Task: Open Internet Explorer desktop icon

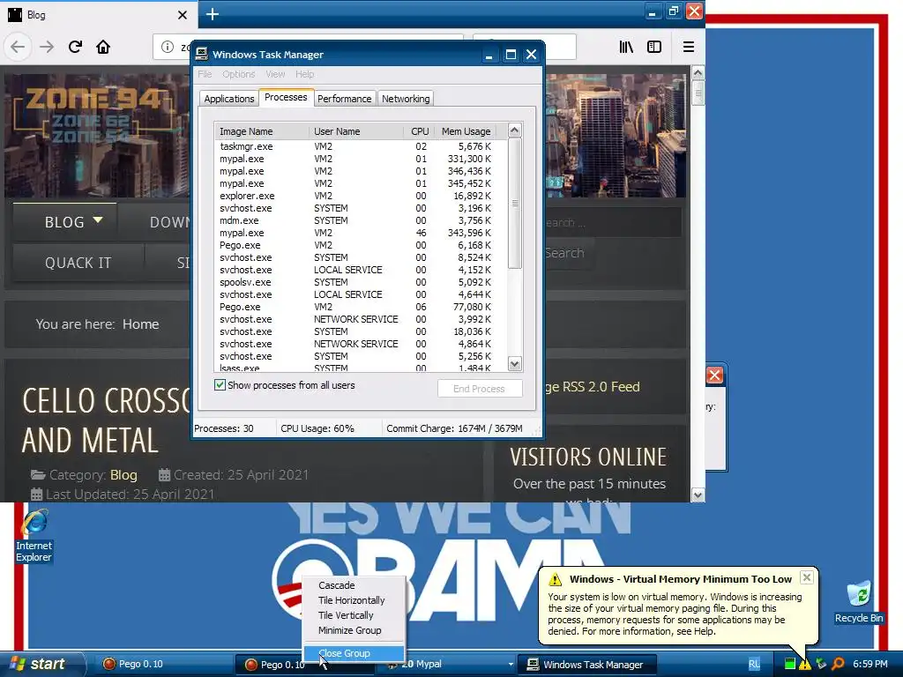Action: click(x=34, y=535)
